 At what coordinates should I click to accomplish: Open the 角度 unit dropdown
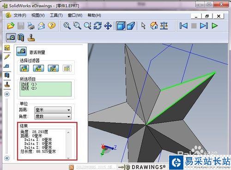tap(53, 117)
